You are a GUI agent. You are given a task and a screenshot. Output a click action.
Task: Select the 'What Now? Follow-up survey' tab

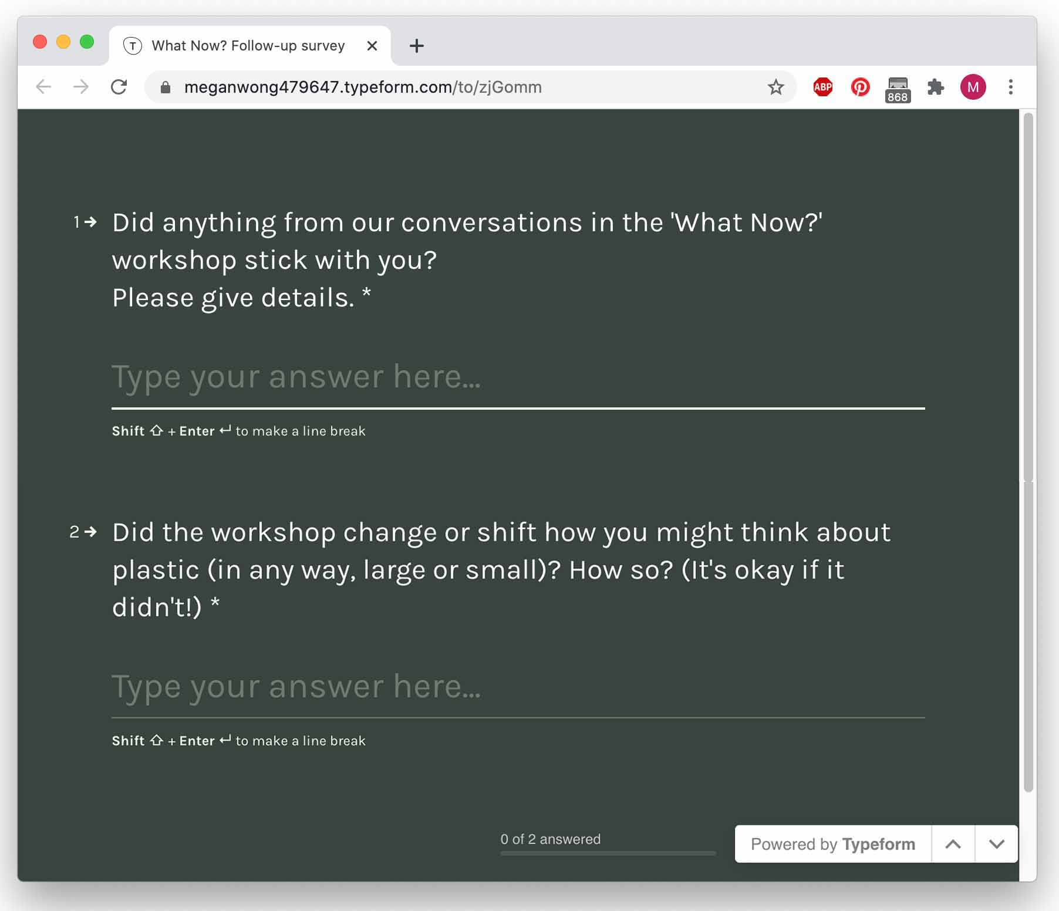[248, 46]
